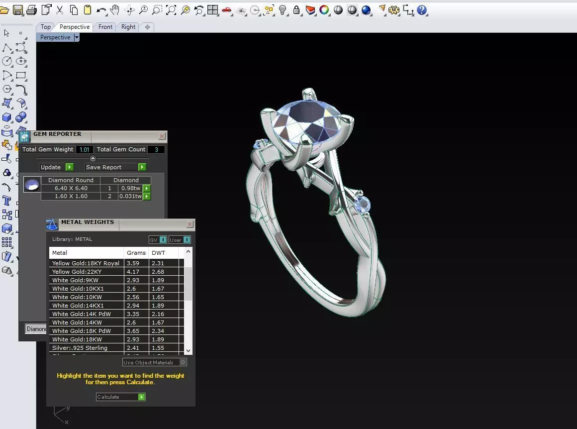
Task: Close the Metal Weights panel
Action: click(190, 224)
